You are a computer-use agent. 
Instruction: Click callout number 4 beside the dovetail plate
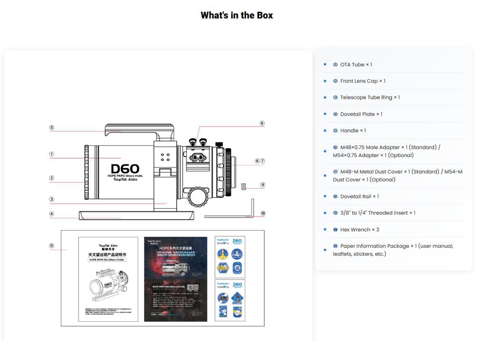pos(52,214)
